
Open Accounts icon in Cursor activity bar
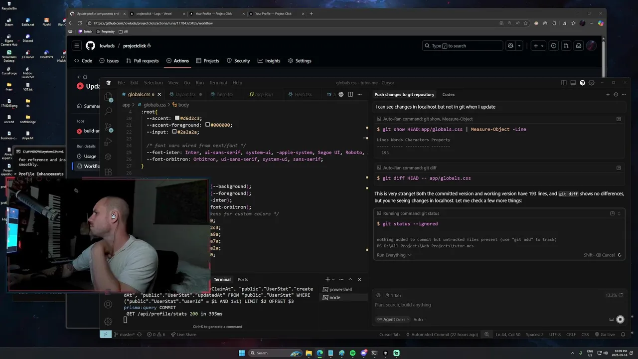coord(108,304)
